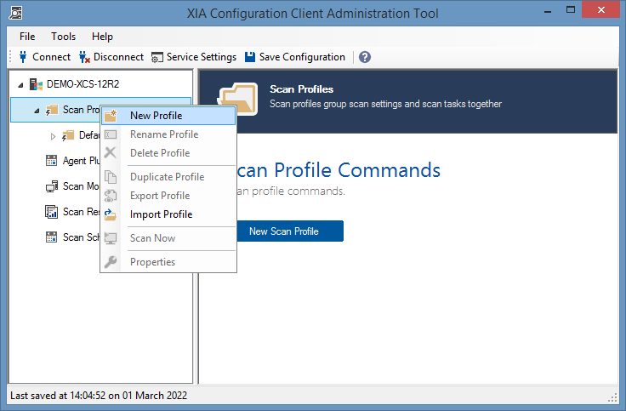Click the 'Scan profiles group scan settings' description

(385, 104)
